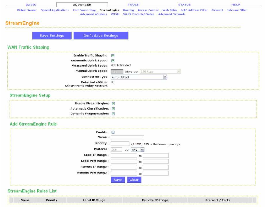Image resolution: width=266 pixels, height=218 pixels.
Task: Switch to the TOOLS tab
Action: coord(133,5)
